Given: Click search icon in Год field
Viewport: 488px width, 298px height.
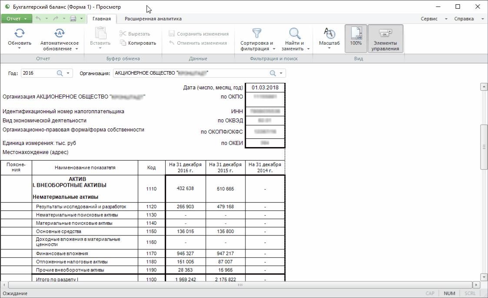Looking at the screenshot, I should [x=60, y=73].
